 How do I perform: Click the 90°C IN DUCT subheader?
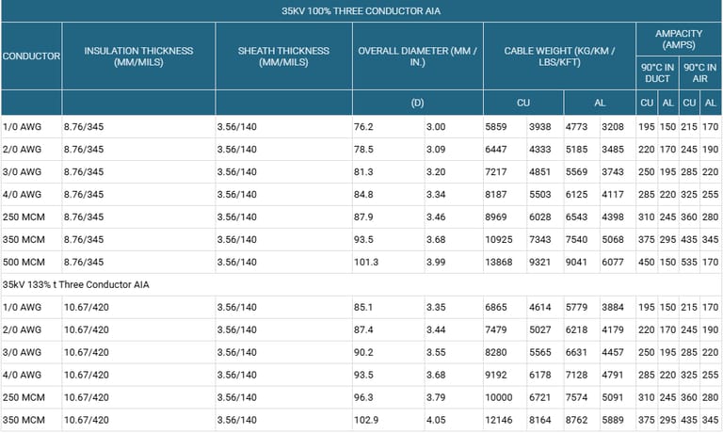(x=657, y=72)
